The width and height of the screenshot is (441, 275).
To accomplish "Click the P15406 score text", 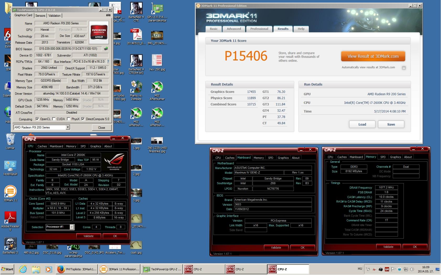I will tap(246, 56).
